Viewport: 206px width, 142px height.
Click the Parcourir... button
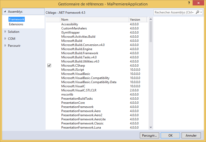[149, 135]
